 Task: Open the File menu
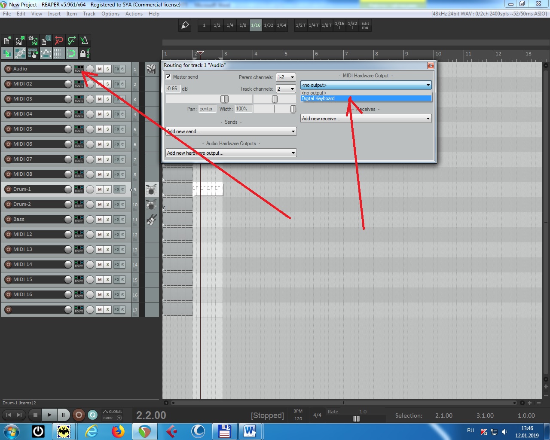pos(7,14)
